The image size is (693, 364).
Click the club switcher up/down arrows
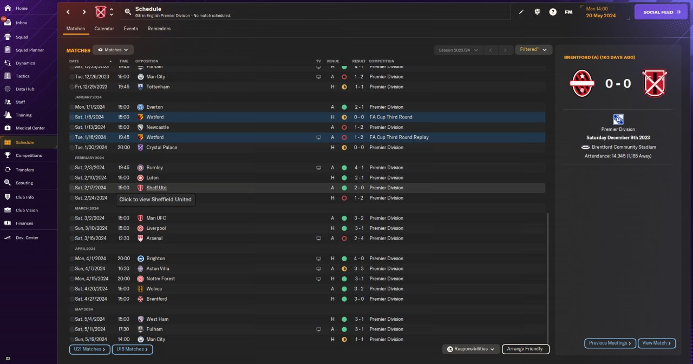(112, 12)
